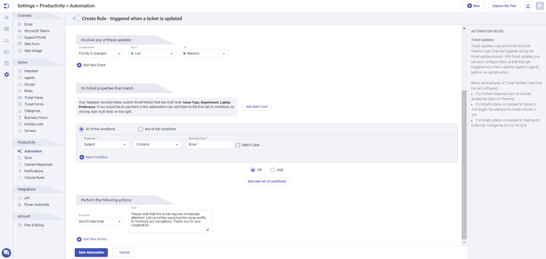Open the Knowledge Base icon in the sidebar
Image resolution: width=546 pixels, height=259 pixels.
pos(6,52)
